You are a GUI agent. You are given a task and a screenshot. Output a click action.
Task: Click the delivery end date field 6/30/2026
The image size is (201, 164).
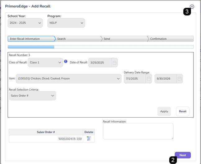click(166, 79)
